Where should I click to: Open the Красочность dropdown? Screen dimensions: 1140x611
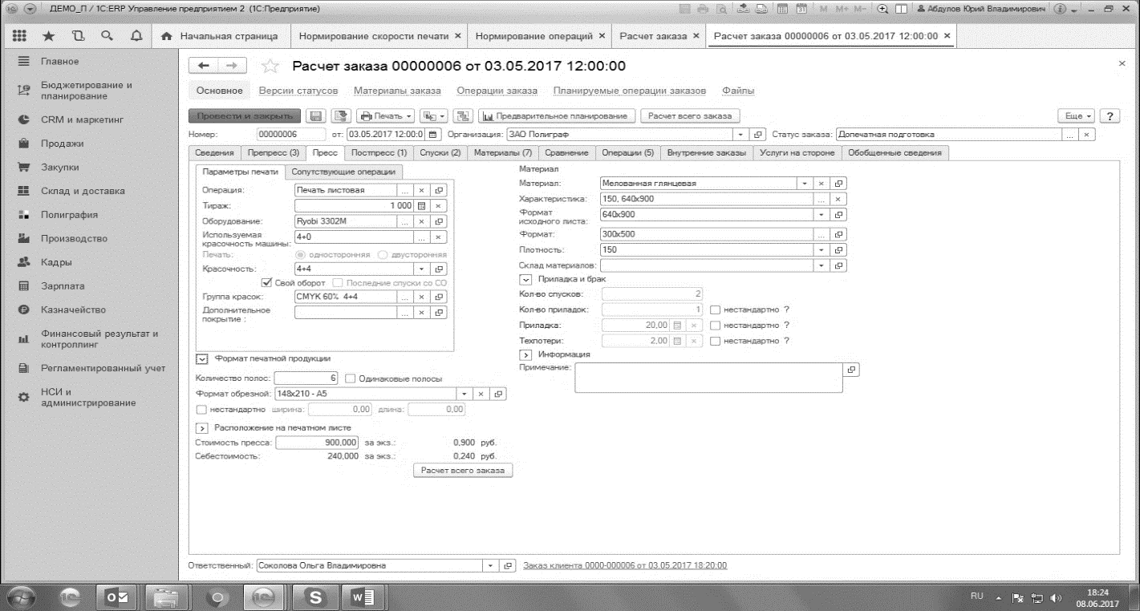pyautogui.click(x=421, y=269)
